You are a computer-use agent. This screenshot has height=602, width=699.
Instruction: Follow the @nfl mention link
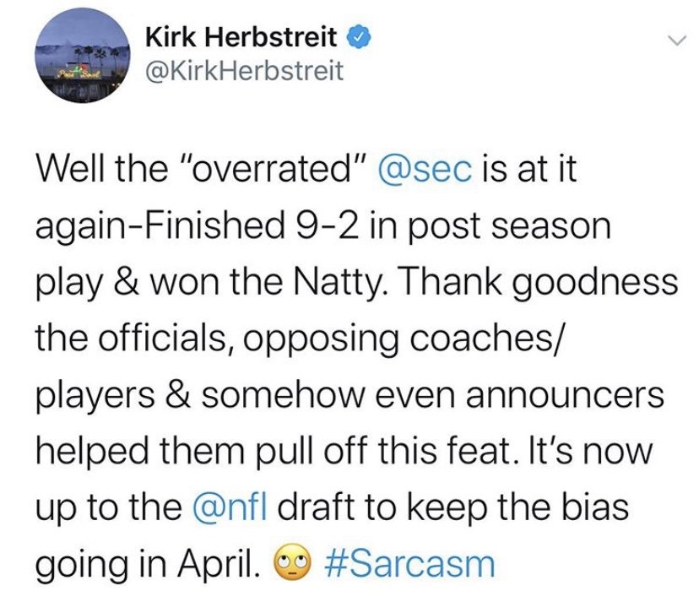click(x=230, y=507)
